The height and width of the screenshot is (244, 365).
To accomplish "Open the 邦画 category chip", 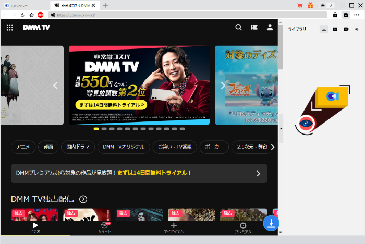I will pos(48,147).
